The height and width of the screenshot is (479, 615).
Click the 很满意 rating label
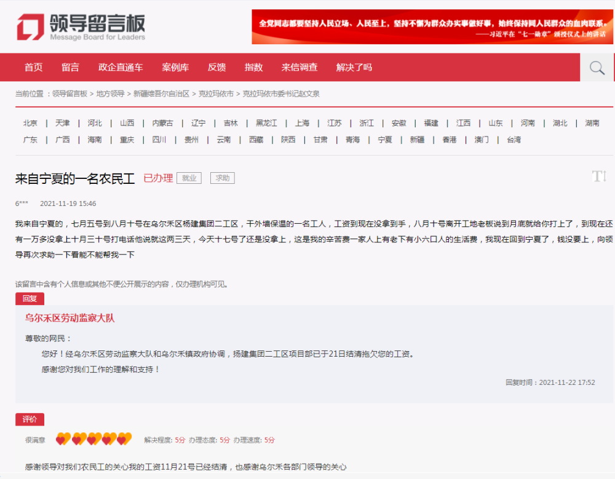tap(35, 440)
